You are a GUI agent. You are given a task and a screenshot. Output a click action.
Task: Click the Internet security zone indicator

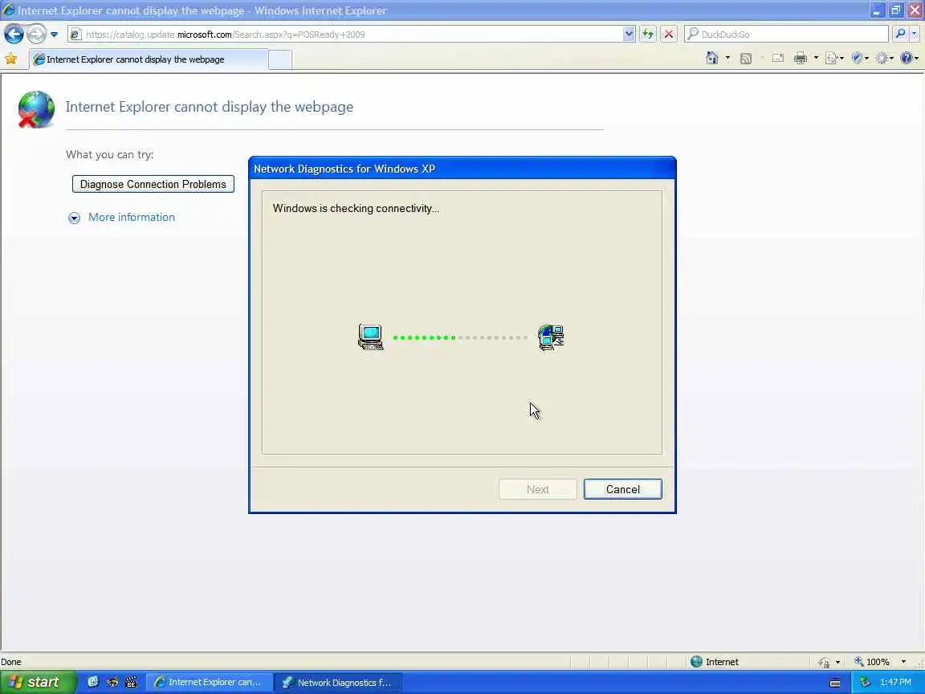714,662
